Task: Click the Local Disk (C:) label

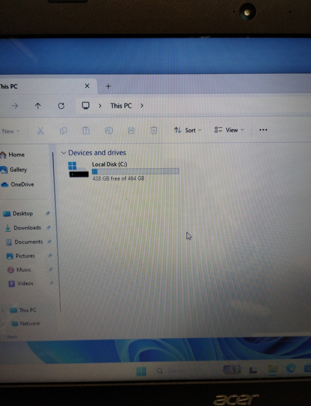Action: coord(110,164)
